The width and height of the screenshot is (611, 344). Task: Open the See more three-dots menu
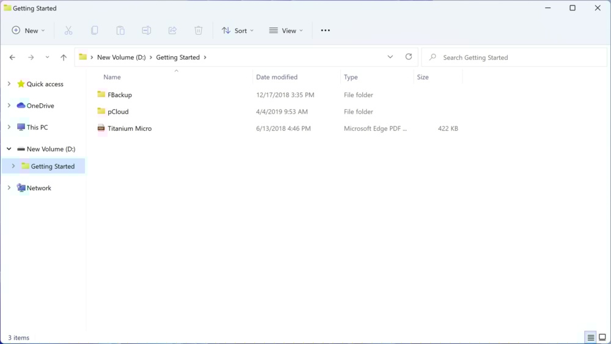(x=326, y=31)
